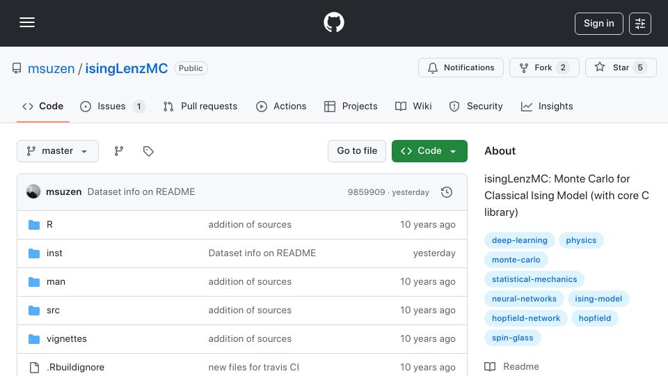
Task: Click the folder icon for R
Action: pyautogui.click(x=34, y=225)
